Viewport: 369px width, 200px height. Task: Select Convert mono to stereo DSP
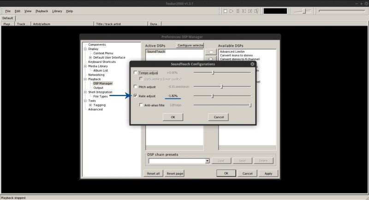click(x=236, y=55)
